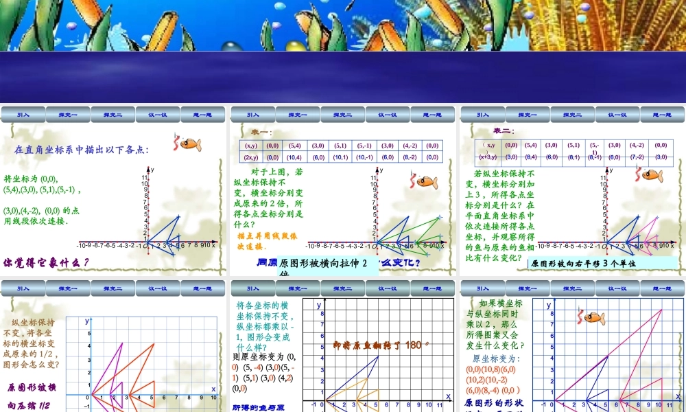Click 引入 button on the plot-points slide
The height and width of the screenshot is (412, 686).
pos(23,115)
